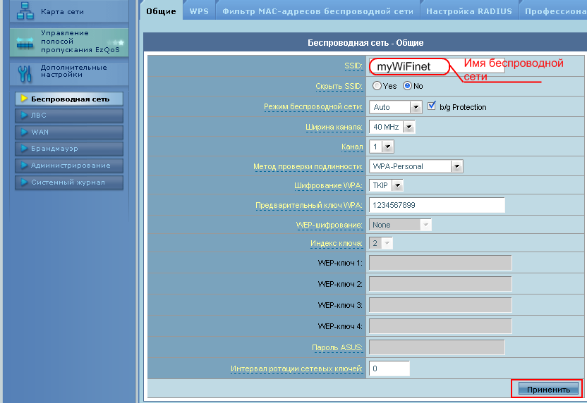587x403 pixels.
Task: Open the Настройка RADIUS tab
Action: (x=469, y=11)
